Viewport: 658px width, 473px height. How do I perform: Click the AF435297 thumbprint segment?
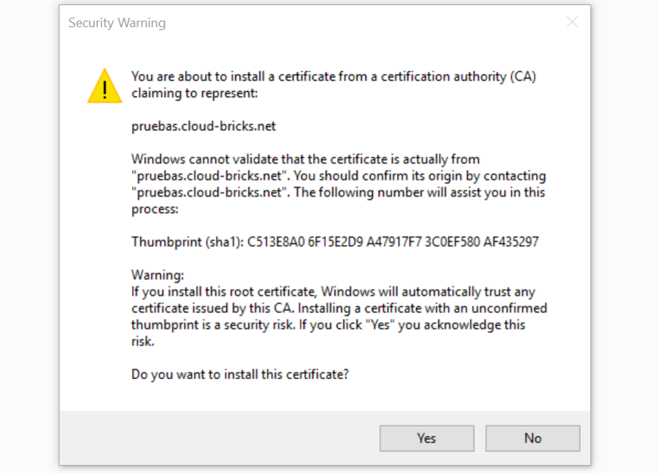coord(510,242)
